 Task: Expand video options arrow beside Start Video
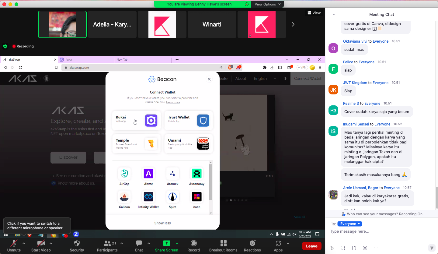click(50, 243)
